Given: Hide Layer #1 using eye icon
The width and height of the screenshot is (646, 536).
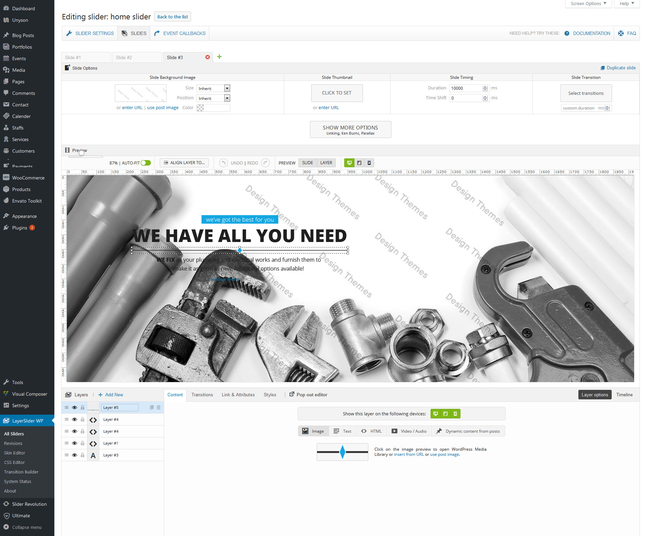Looking at the screenshot, I should 74,443.
